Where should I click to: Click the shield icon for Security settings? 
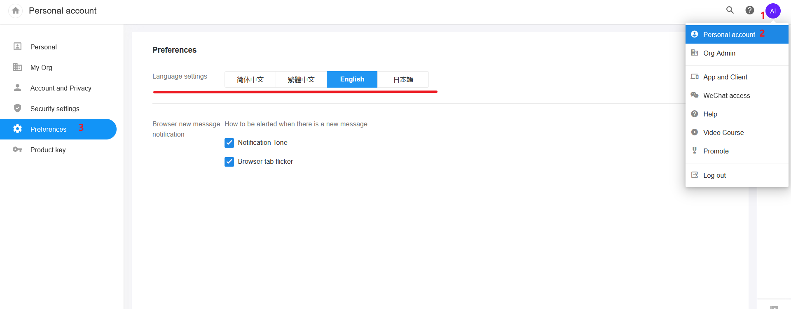[17, 108]
